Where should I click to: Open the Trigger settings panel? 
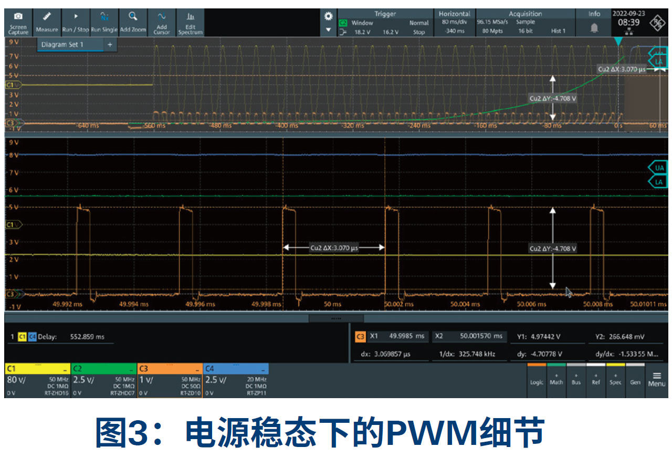385,23
